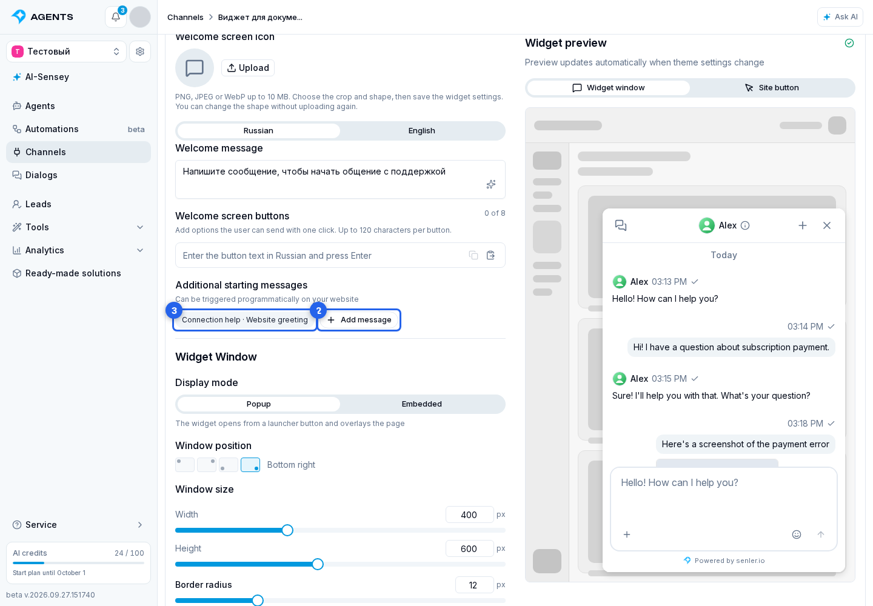Open the emoji picker in chat input
Viewport: 873px width, 606px height.
[x=797, y=534]
